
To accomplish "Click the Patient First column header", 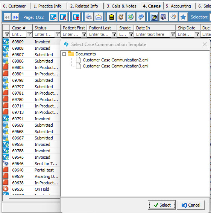I will 74,28.
